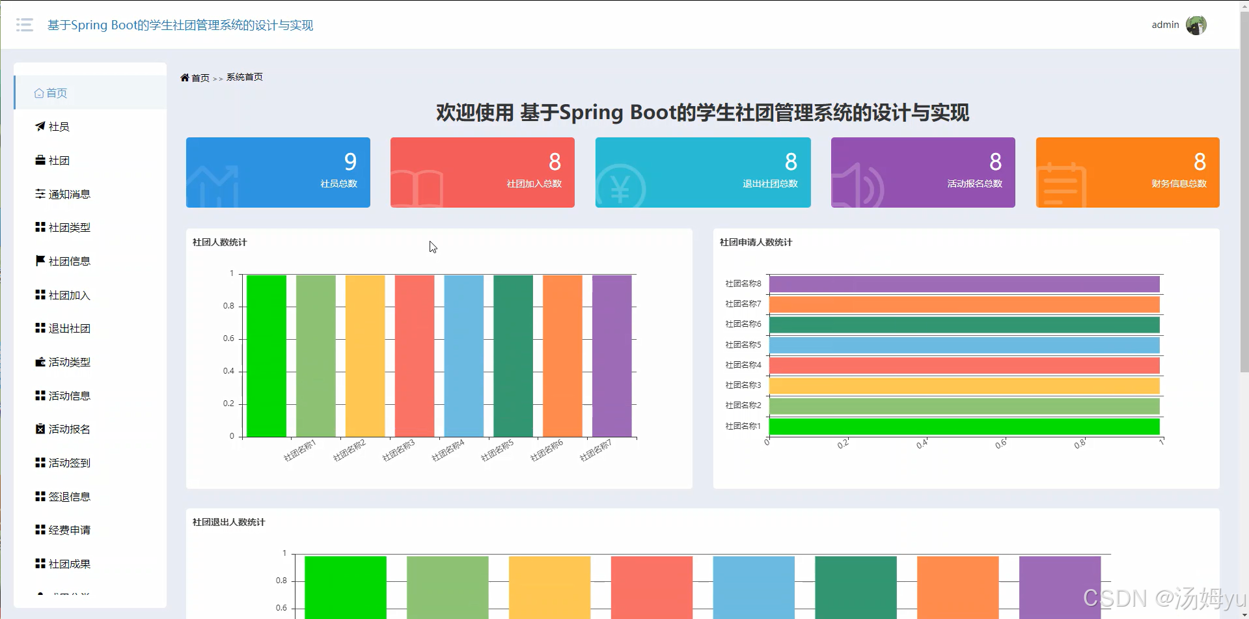This screenshot has width=1249, height=619.
Task: Click the house icon beside 首页 in sidebar
Action: click(39, 93)
